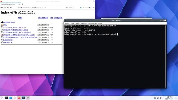Open the dark panel app after the launcher

coord(6,98)
